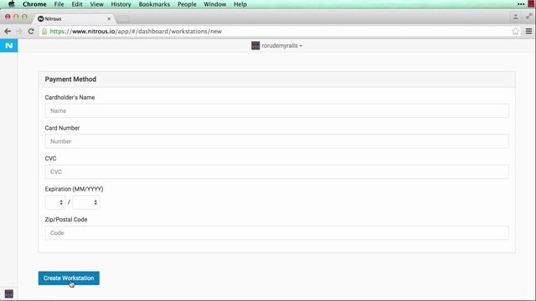536x301 pixels.
Task: Click the green padlock security icon
Action: click(x=44, y=32)
